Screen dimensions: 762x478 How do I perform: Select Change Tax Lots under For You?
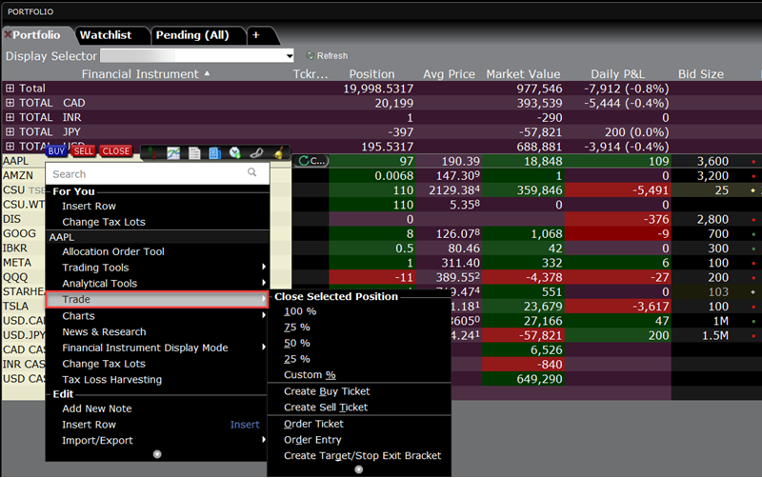[104, 222]
